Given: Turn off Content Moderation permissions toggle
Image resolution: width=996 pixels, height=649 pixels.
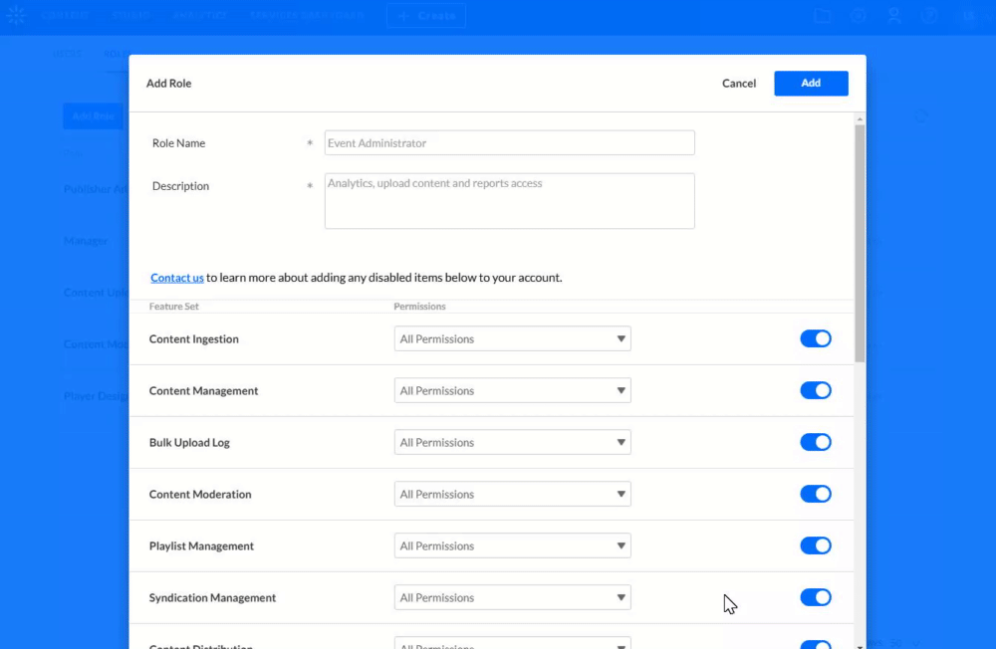Looking at the screenshot, I should click(x=816, y=494).
